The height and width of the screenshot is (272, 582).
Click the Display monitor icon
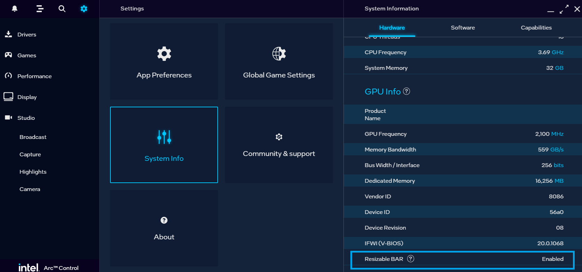click(8, 97)
